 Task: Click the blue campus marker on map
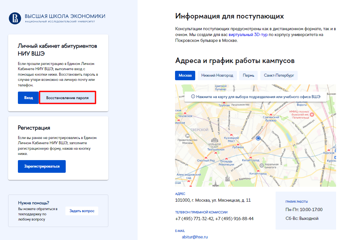258,138
